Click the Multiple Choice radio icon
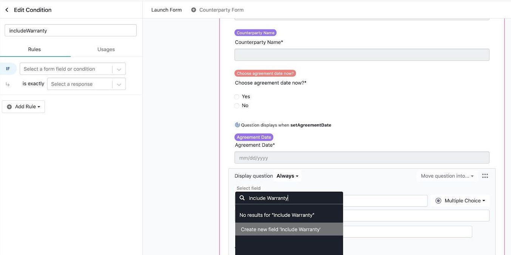The height and width of the screenshot is (255, 511). coord(438,201)
